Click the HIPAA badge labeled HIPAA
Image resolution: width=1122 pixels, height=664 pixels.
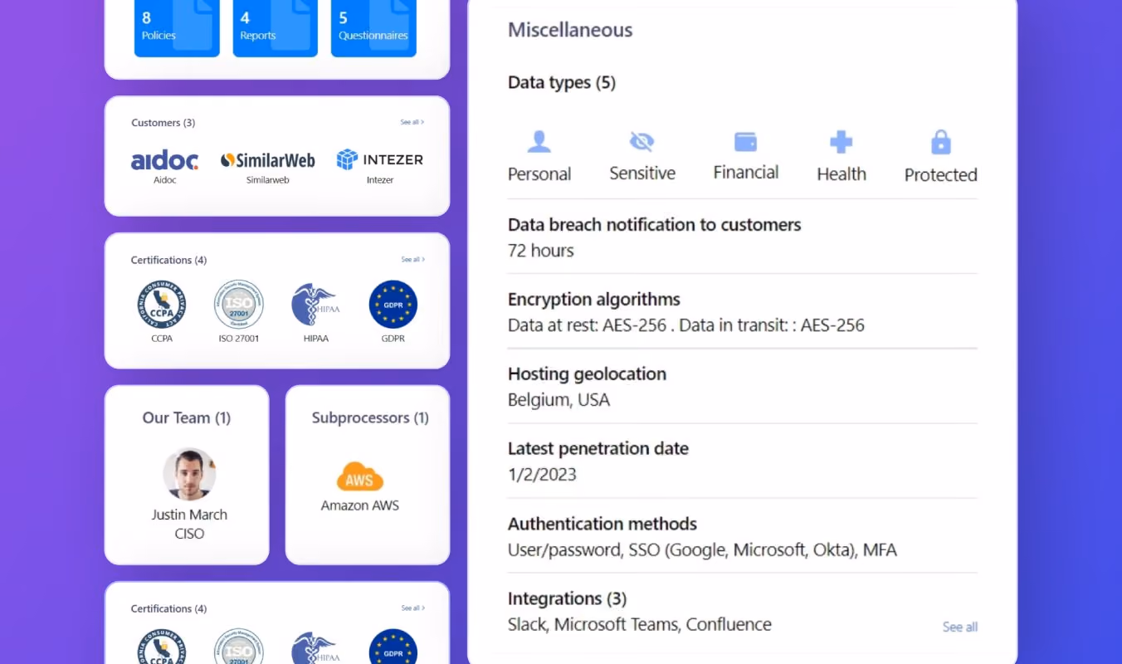coord(316,304)
